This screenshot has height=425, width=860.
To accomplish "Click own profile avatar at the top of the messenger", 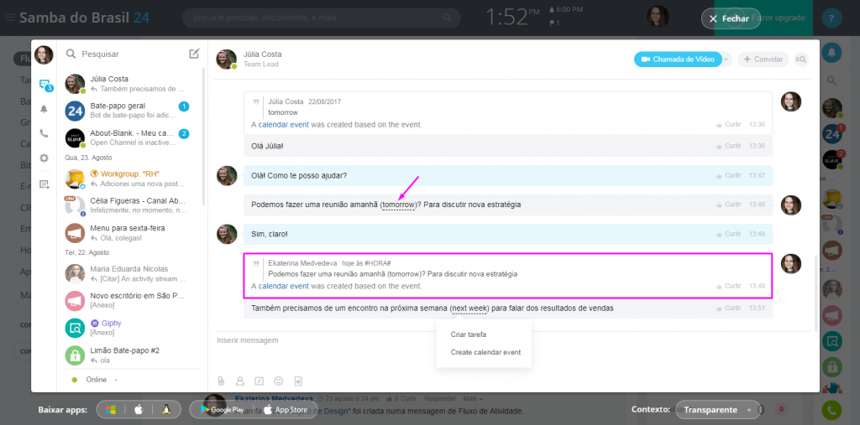I will (44, 54).
